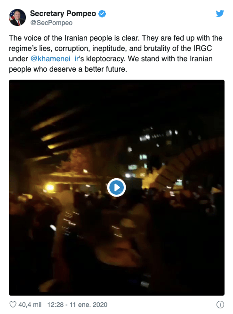
Task: Click the tweet's first sentence about Iranian people
Action: tap(74, 38)
